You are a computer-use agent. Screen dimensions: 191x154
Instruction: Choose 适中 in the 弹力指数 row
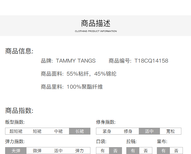pyautogui.click(x=58, y=151)
